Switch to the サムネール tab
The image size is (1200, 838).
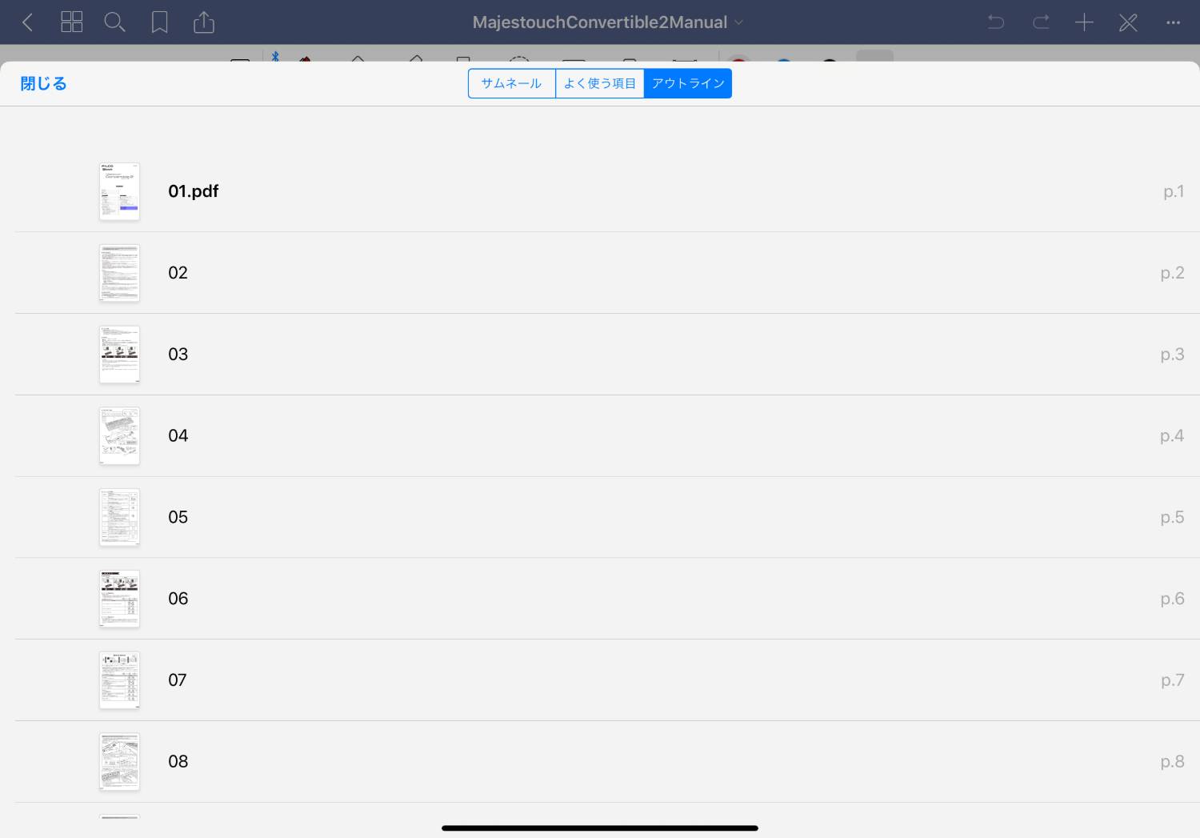coord(512,83)
